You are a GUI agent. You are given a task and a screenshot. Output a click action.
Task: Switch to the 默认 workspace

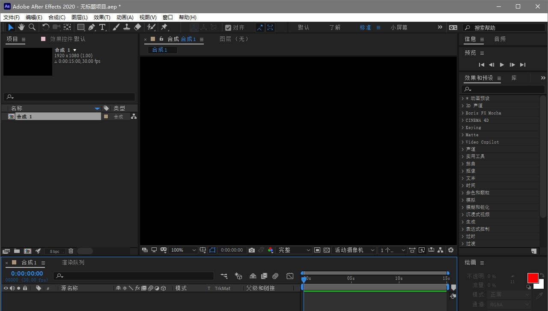tap(304, 27)
